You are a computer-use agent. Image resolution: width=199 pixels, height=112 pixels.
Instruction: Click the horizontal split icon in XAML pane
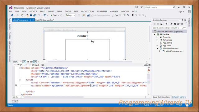(x=147, y=65)
